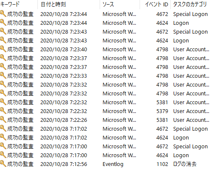Click key icon of 7:23:40 event 4798

pos(3,49)
